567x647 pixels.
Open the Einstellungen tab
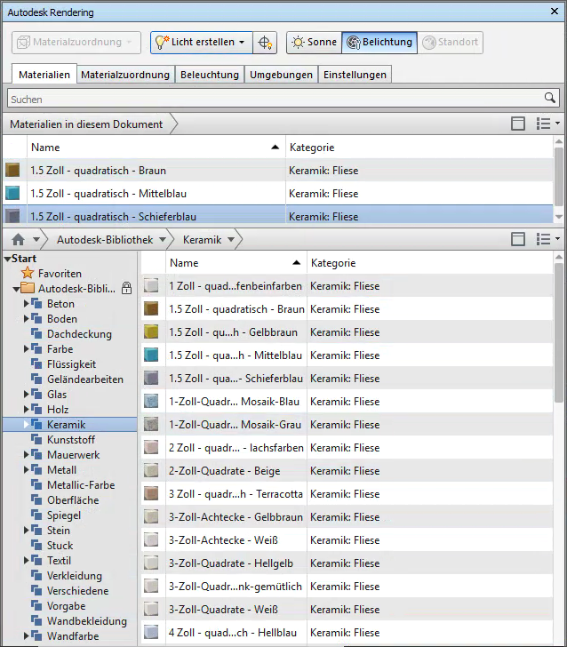pos(355,75)
